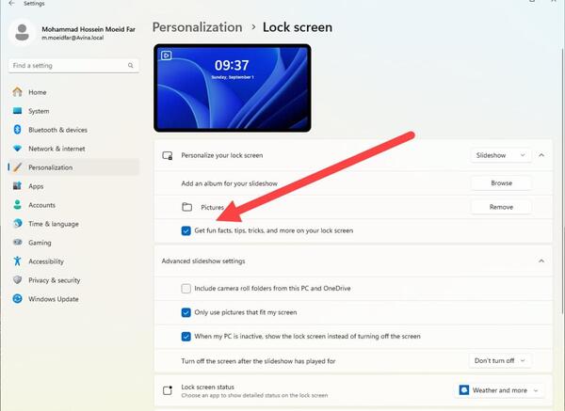Click the back arrow in title bar
Image resolution: width=565 pixels, height=411 pixels.
(x=11, y=3)
